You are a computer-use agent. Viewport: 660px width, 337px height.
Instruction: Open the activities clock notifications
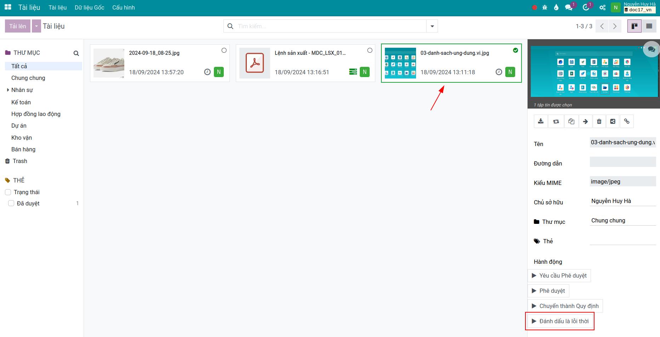587,7
